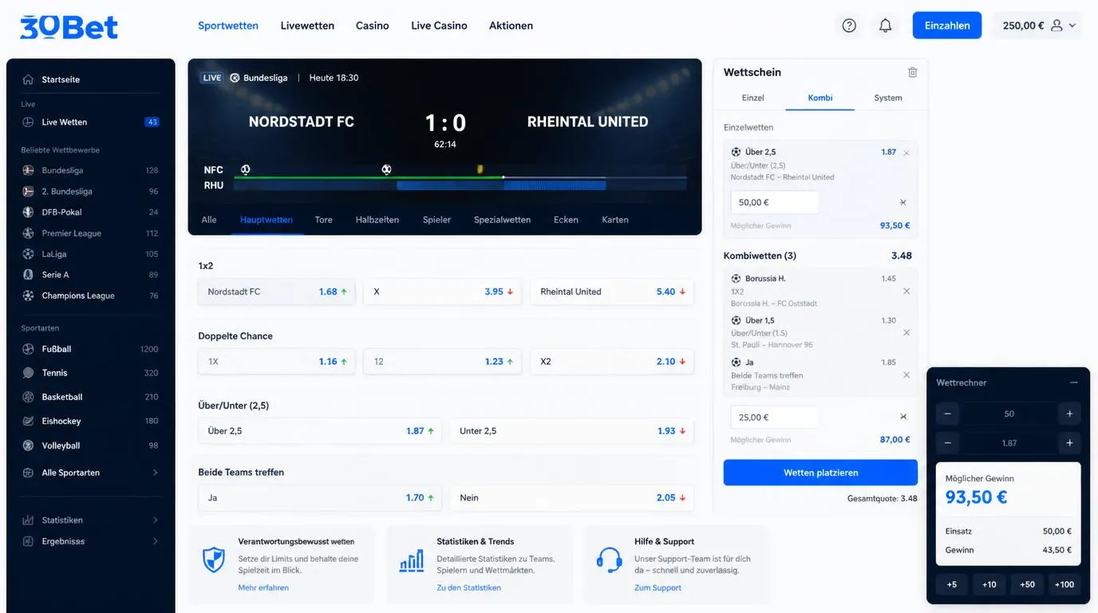
Task: Remove the Über 2,5 single bet
Action: click(x=906, y=153)
